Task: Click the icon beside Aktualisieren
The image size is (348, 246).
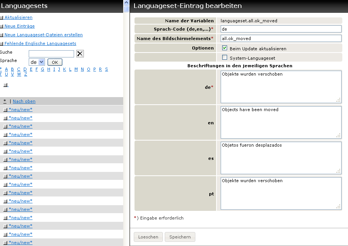Action: click(2, 18)
